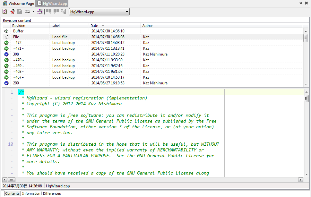Click line number 1 in the gutter
The width and height of the screenshot is (311, 197).
pyautogui.click(x=12, y=92)
